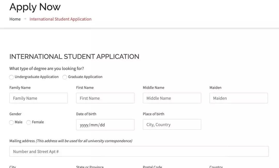The height and width of the screenshot is (168, 279).
Task: Click the Postal Code field
Action: [152, 167]
